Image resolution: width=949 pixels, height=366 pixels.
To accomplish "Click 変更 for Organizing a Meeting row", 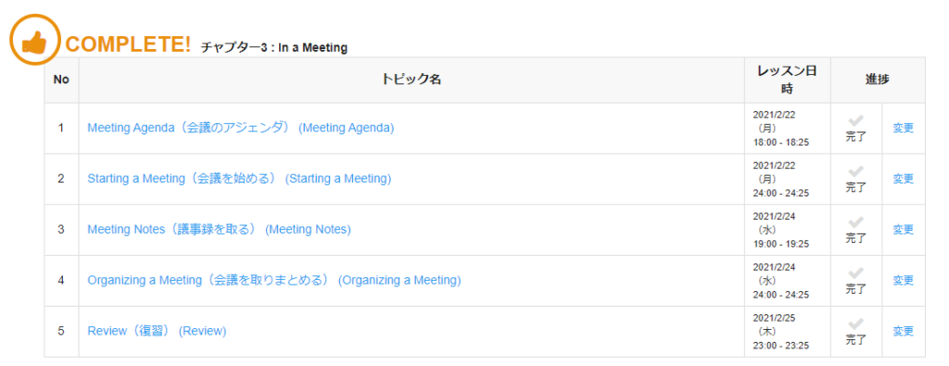I will (x=903, y=281).
